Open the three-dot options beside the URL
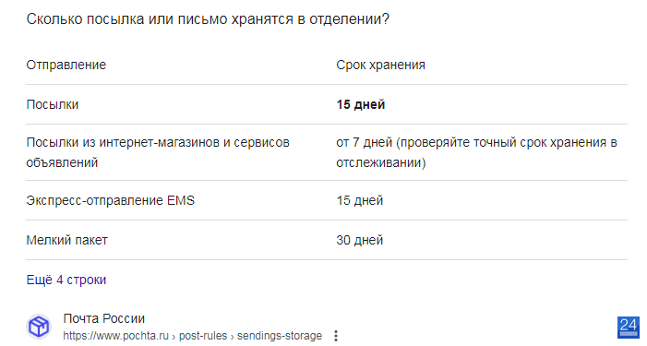Screen dimensions: 647x346 tap(336, 336)
